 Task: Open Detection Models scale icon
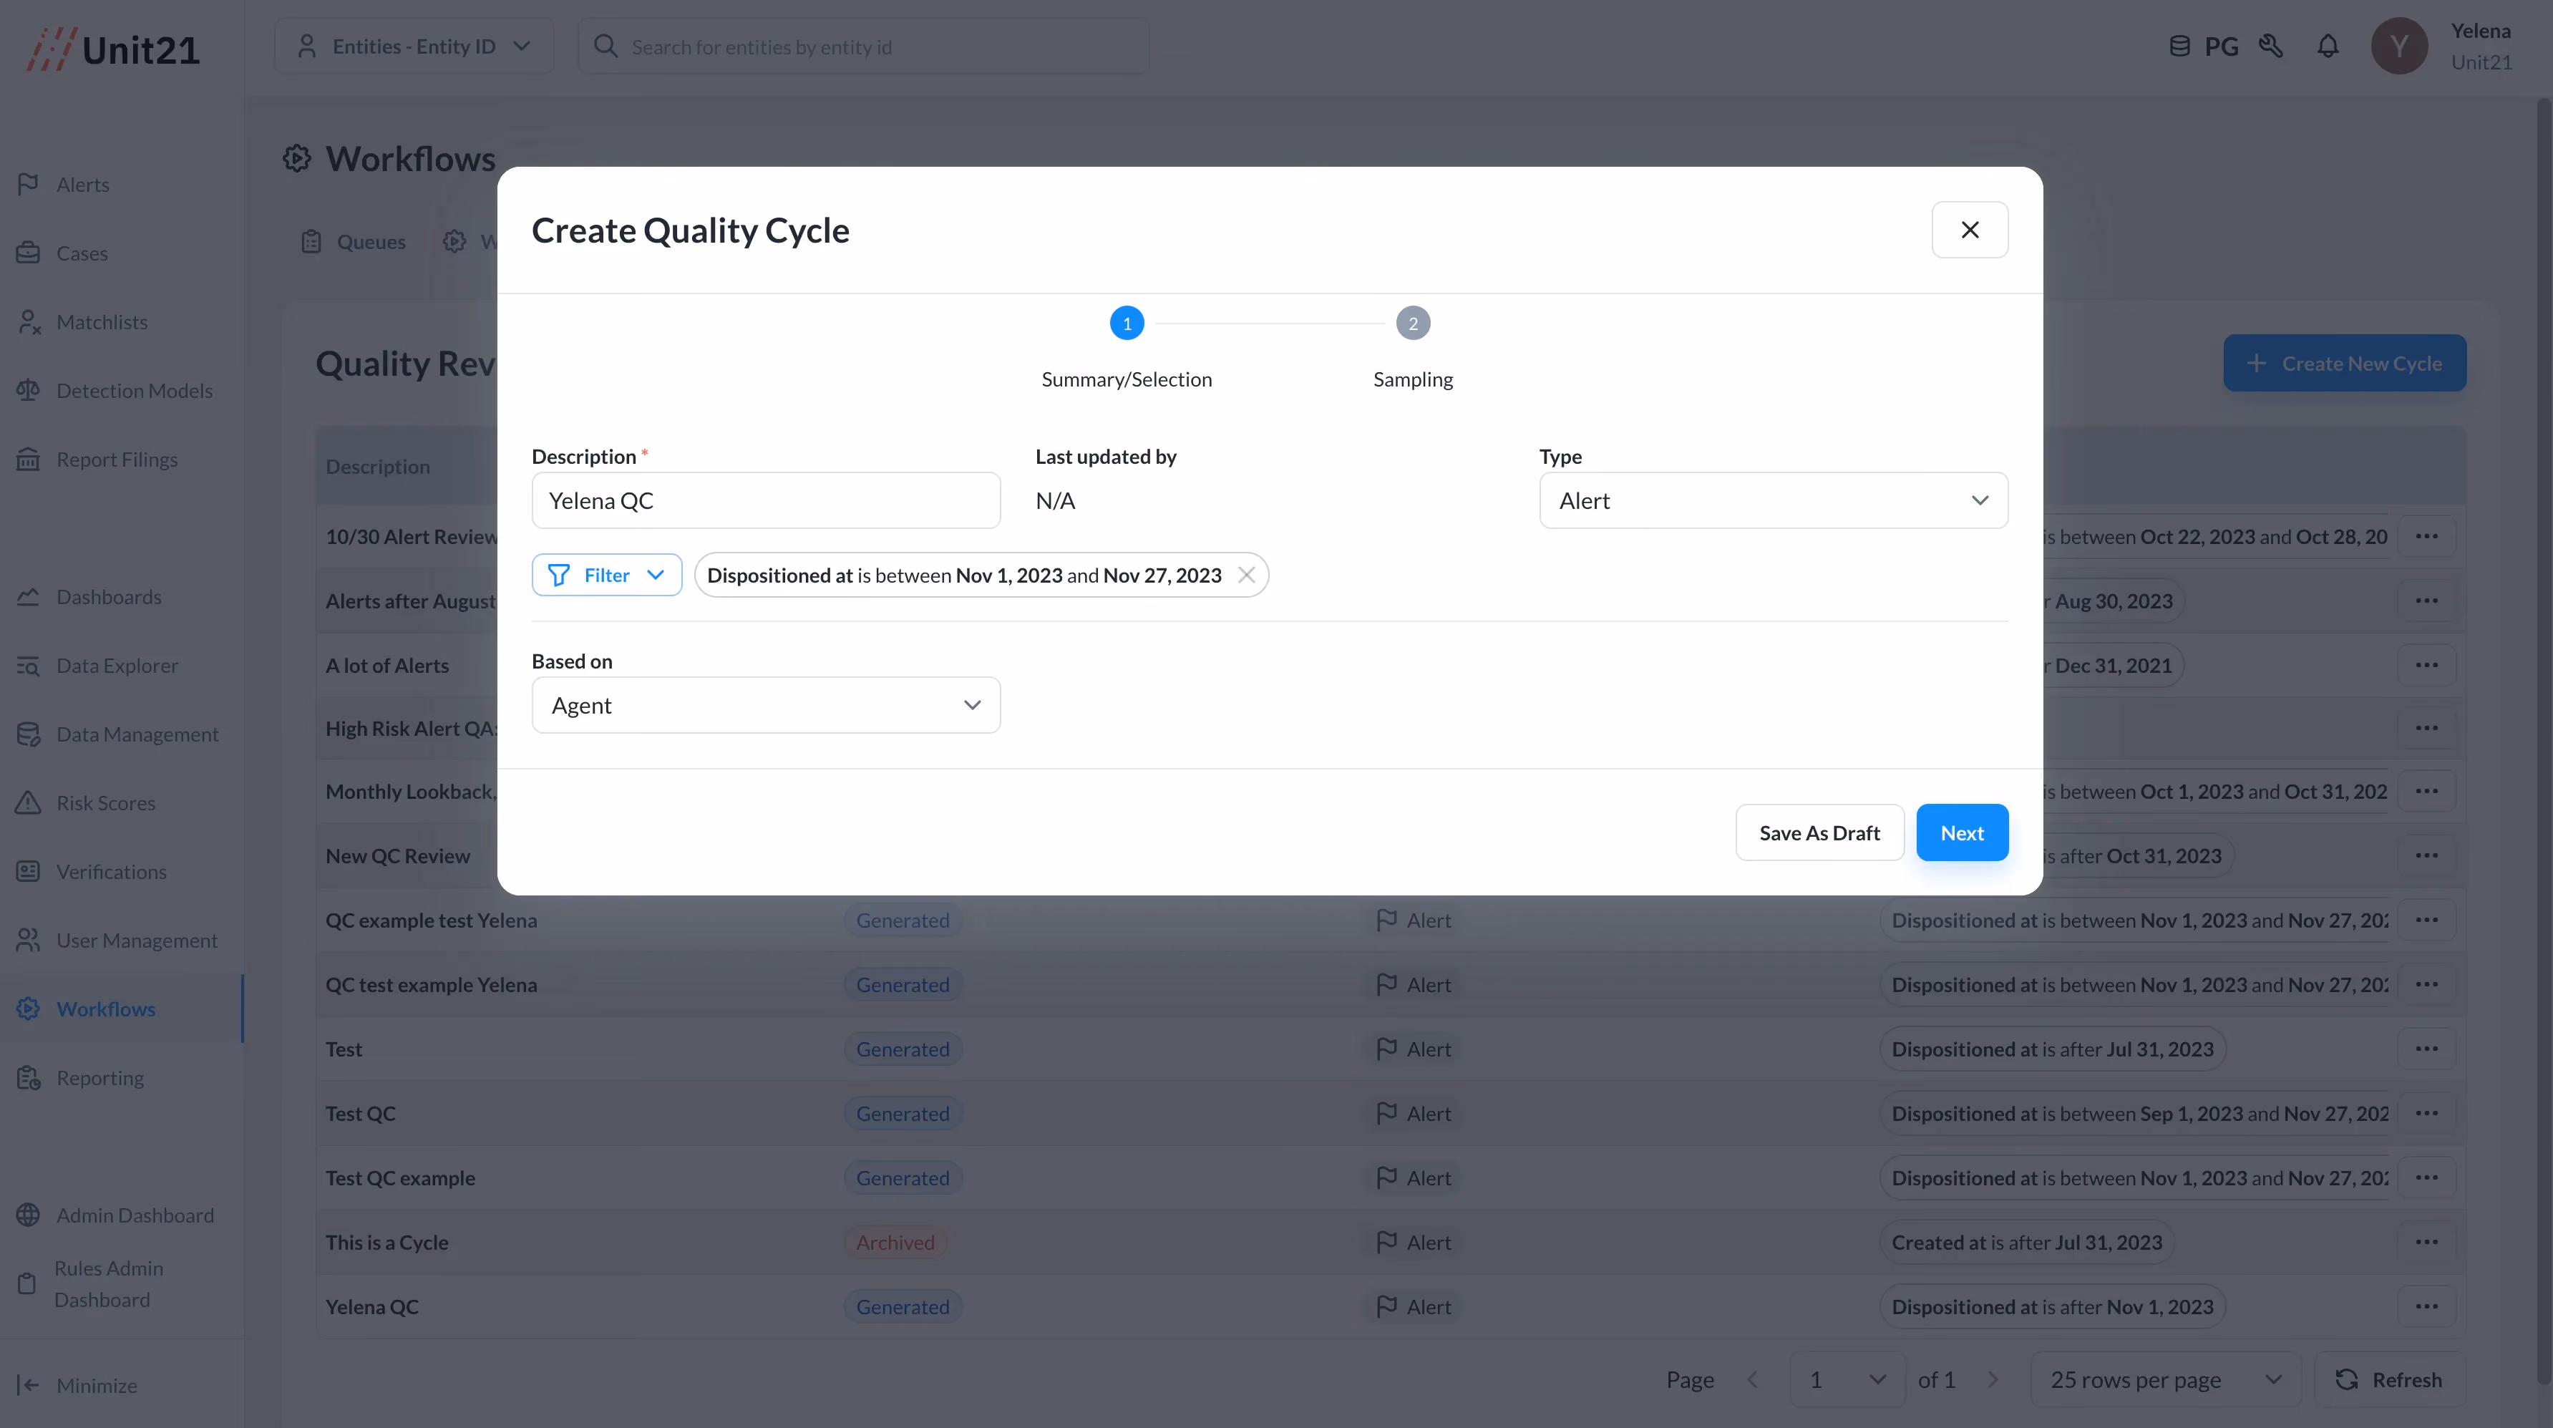coord(28,390)
